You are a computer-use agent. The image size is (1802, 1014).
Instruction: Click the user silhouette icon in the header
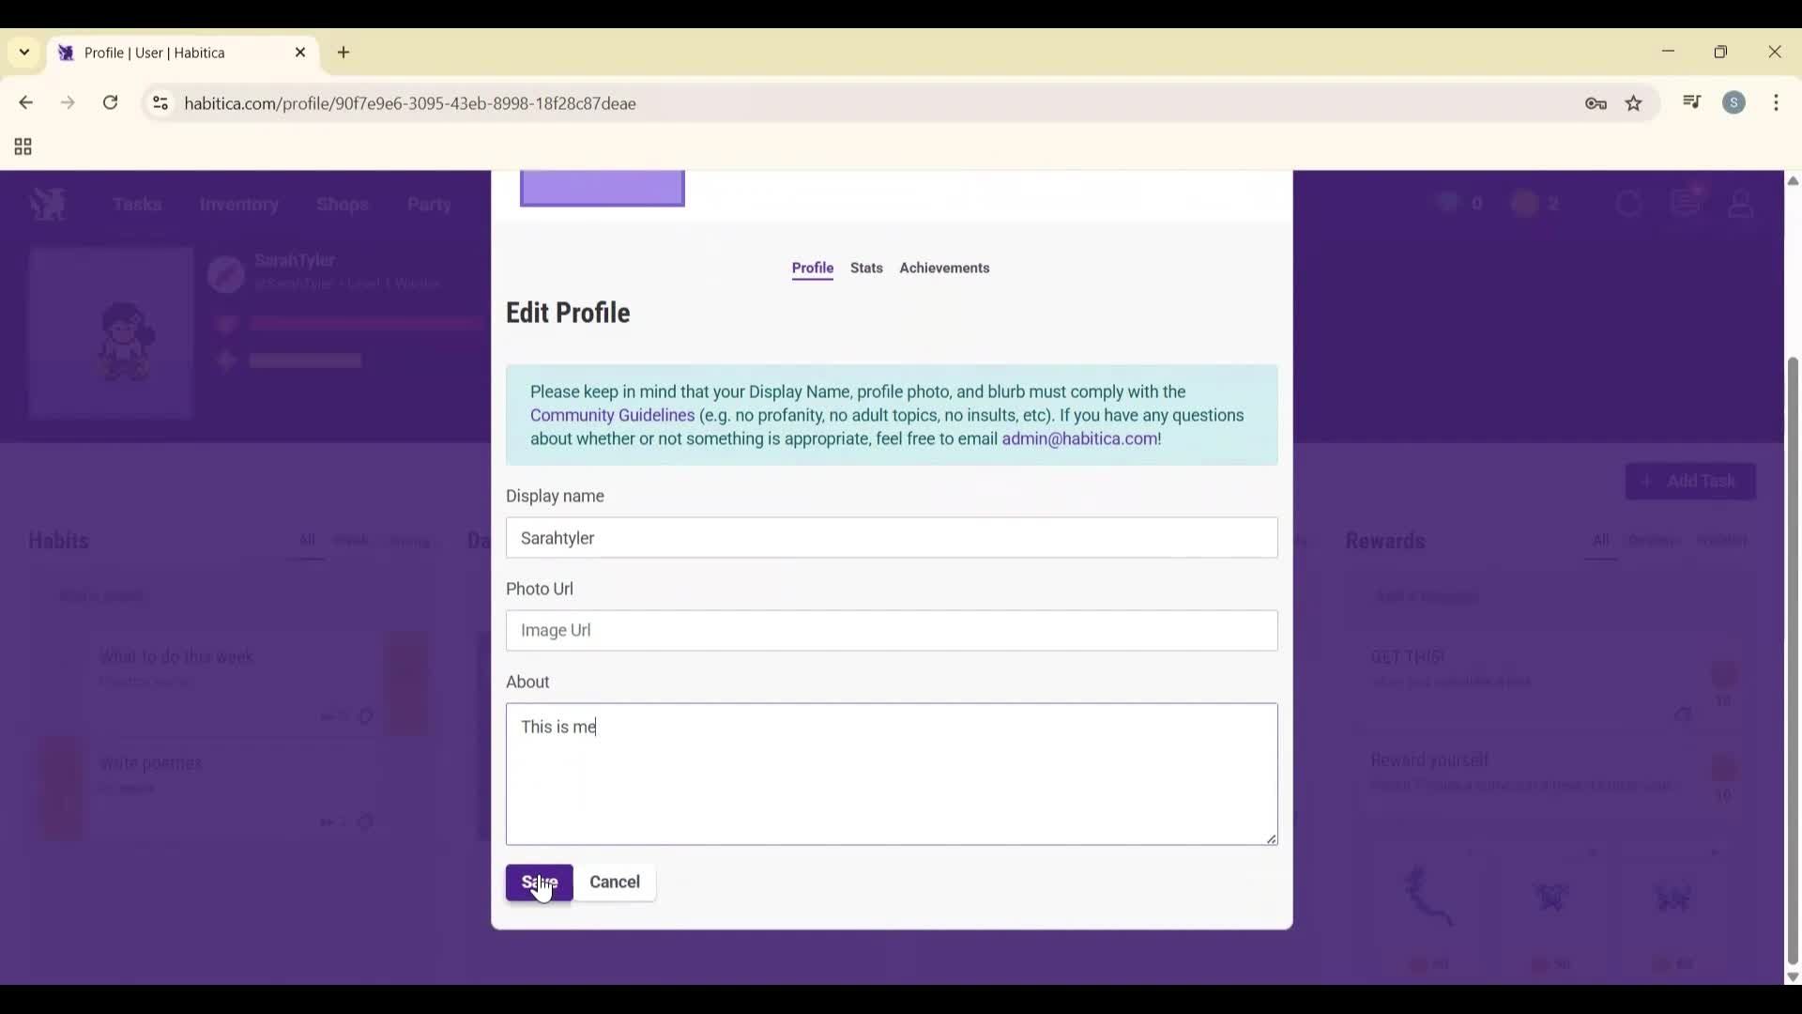[1742, 205]
